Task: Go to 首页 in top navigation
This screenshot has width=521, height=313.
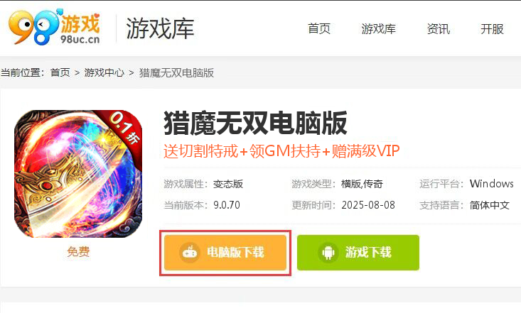Action: click(x=319, y=29)
